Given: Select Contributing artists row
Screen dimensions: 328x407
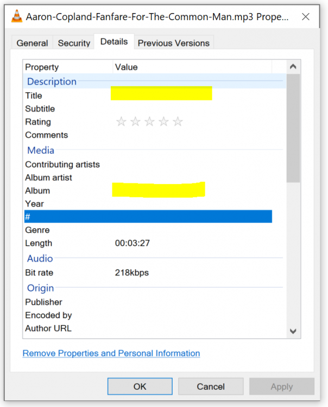Looking at the screenshot, I should click(x=148, y=164).
